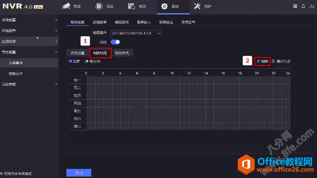The image size is (317, 178).
Task: Expand the first sidebar item System Config chevron
Action: tap(56, 20)
